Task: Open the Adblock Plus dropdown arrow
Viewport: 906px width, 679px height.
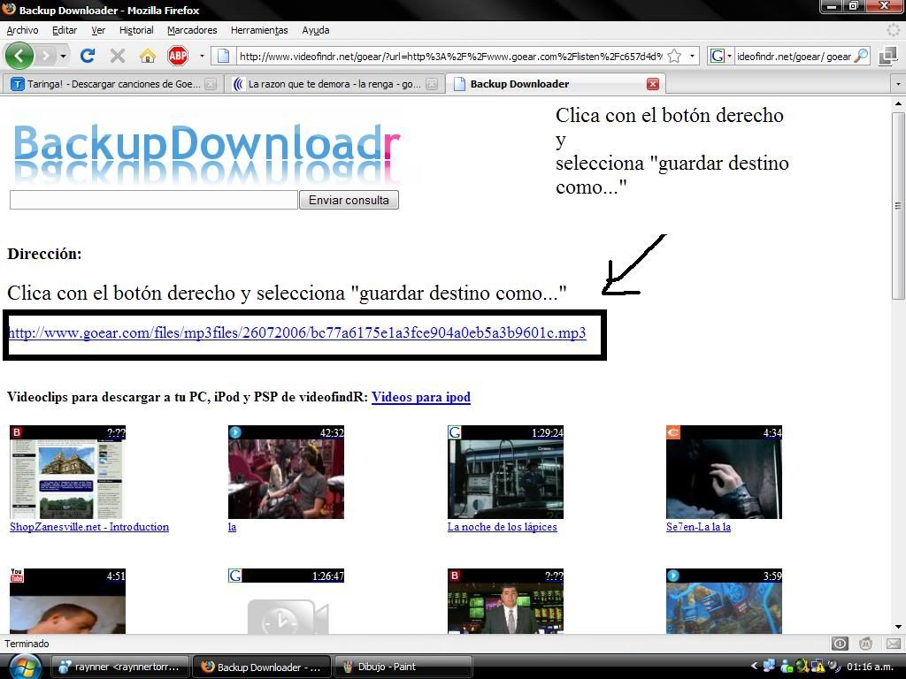Action: (202, 56)
